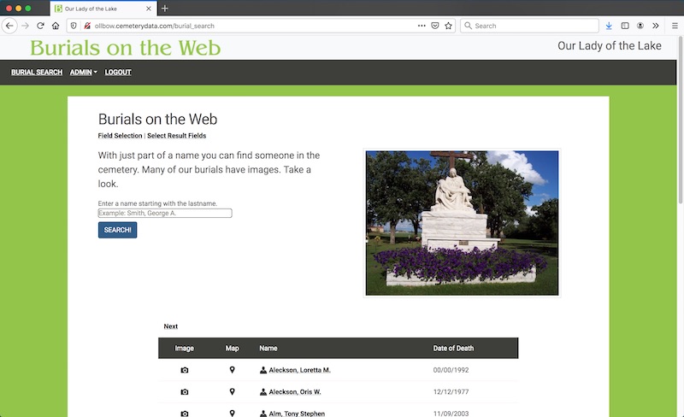Open record Aleckson, Oris W.

point(295,391)
